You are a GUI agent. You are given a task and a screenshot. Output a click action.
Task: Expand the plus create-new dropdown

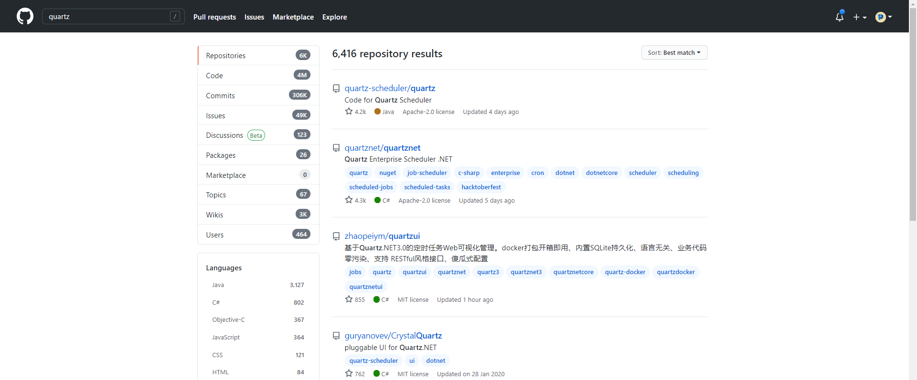pyautogui.click(x=860, y=17)
